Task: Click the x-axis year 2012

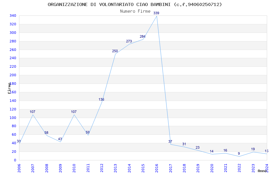Action: point(102,168)
